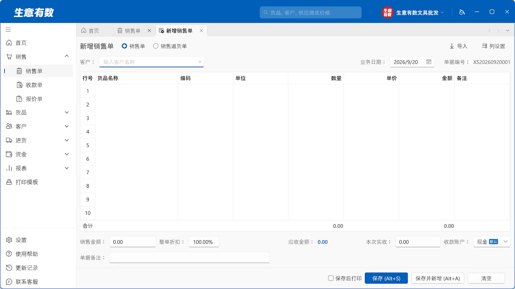
Task: Click the 备注 column header
Action: [x=482, y=78]
